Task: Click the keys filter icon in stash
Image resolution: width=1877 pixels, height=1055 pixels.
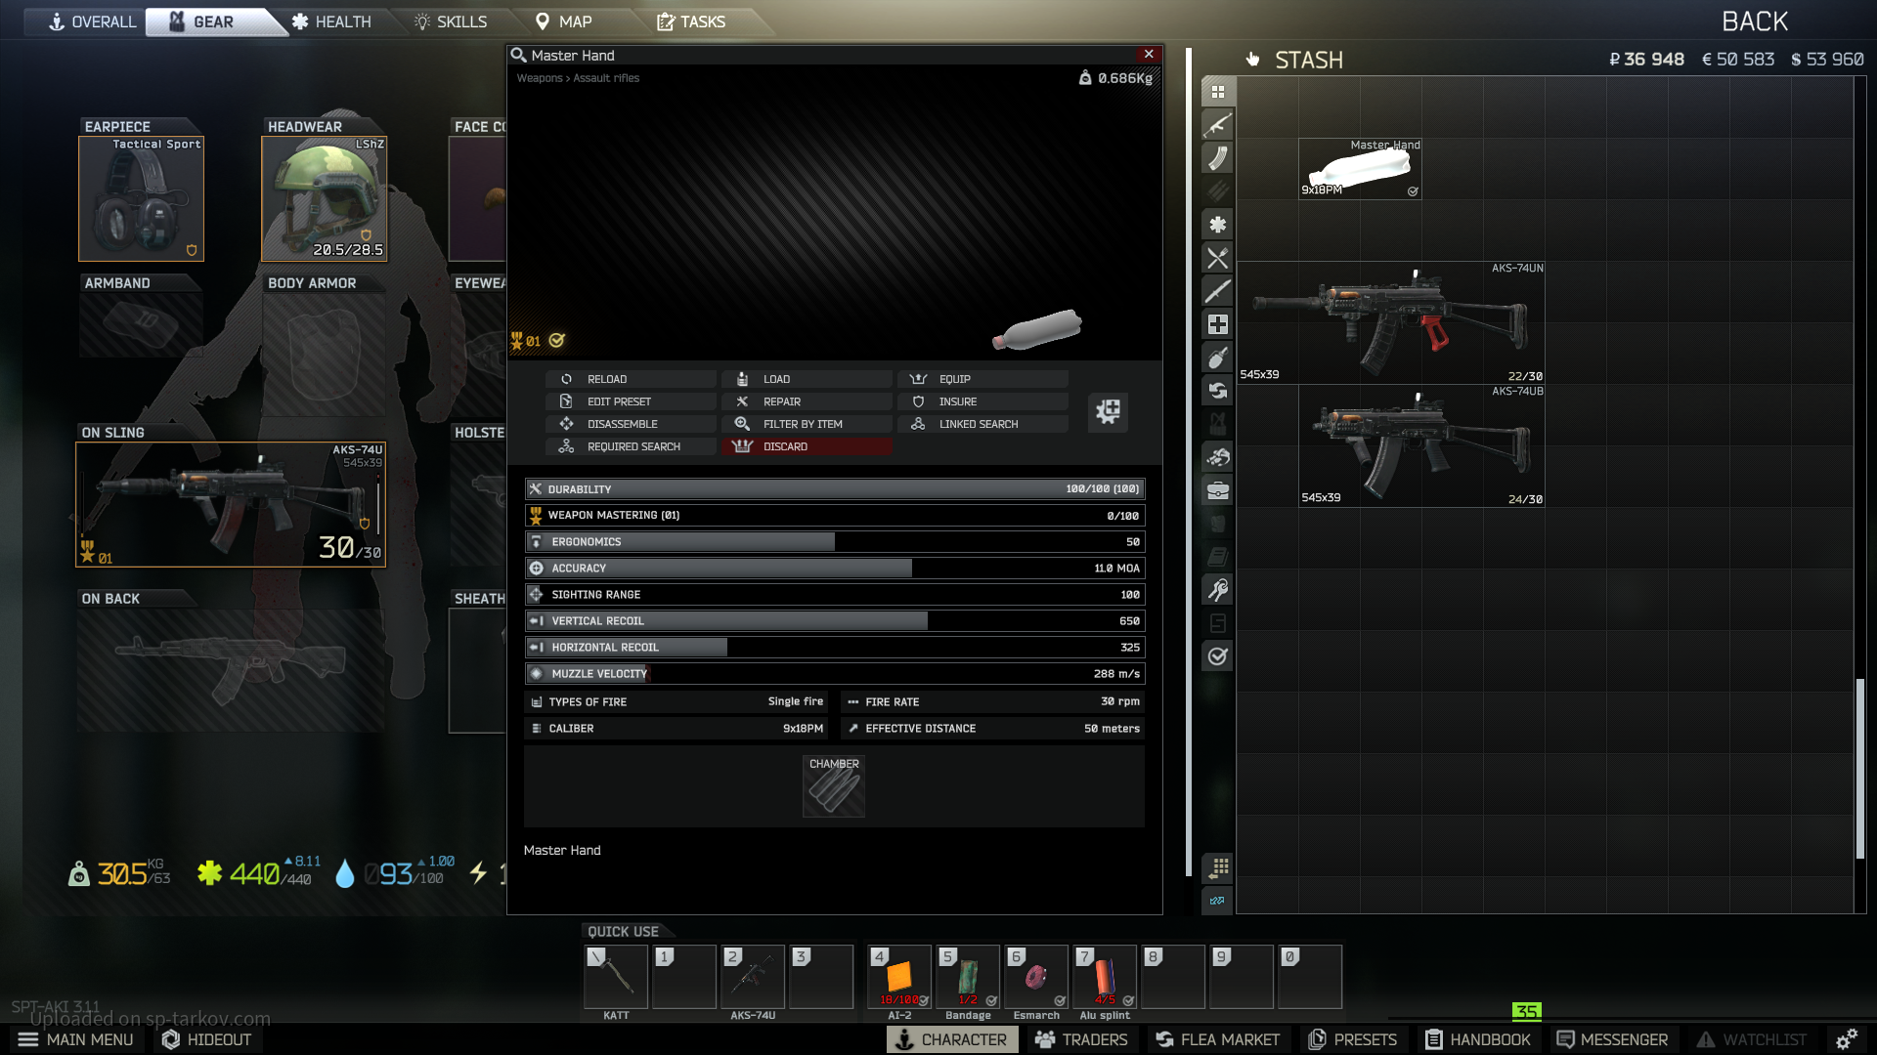Action: click(1218, 590)
